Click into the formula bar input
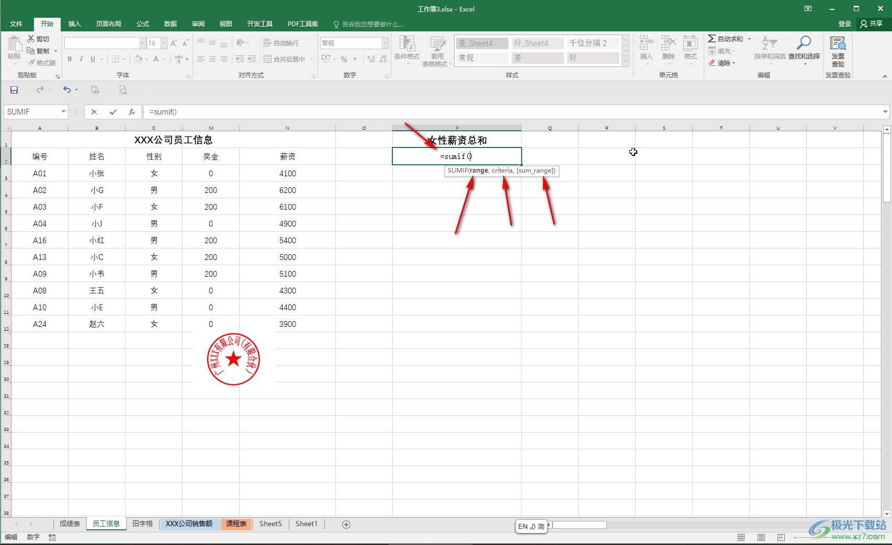Viewport: 892px width, 545px height. tap(513, 112)
